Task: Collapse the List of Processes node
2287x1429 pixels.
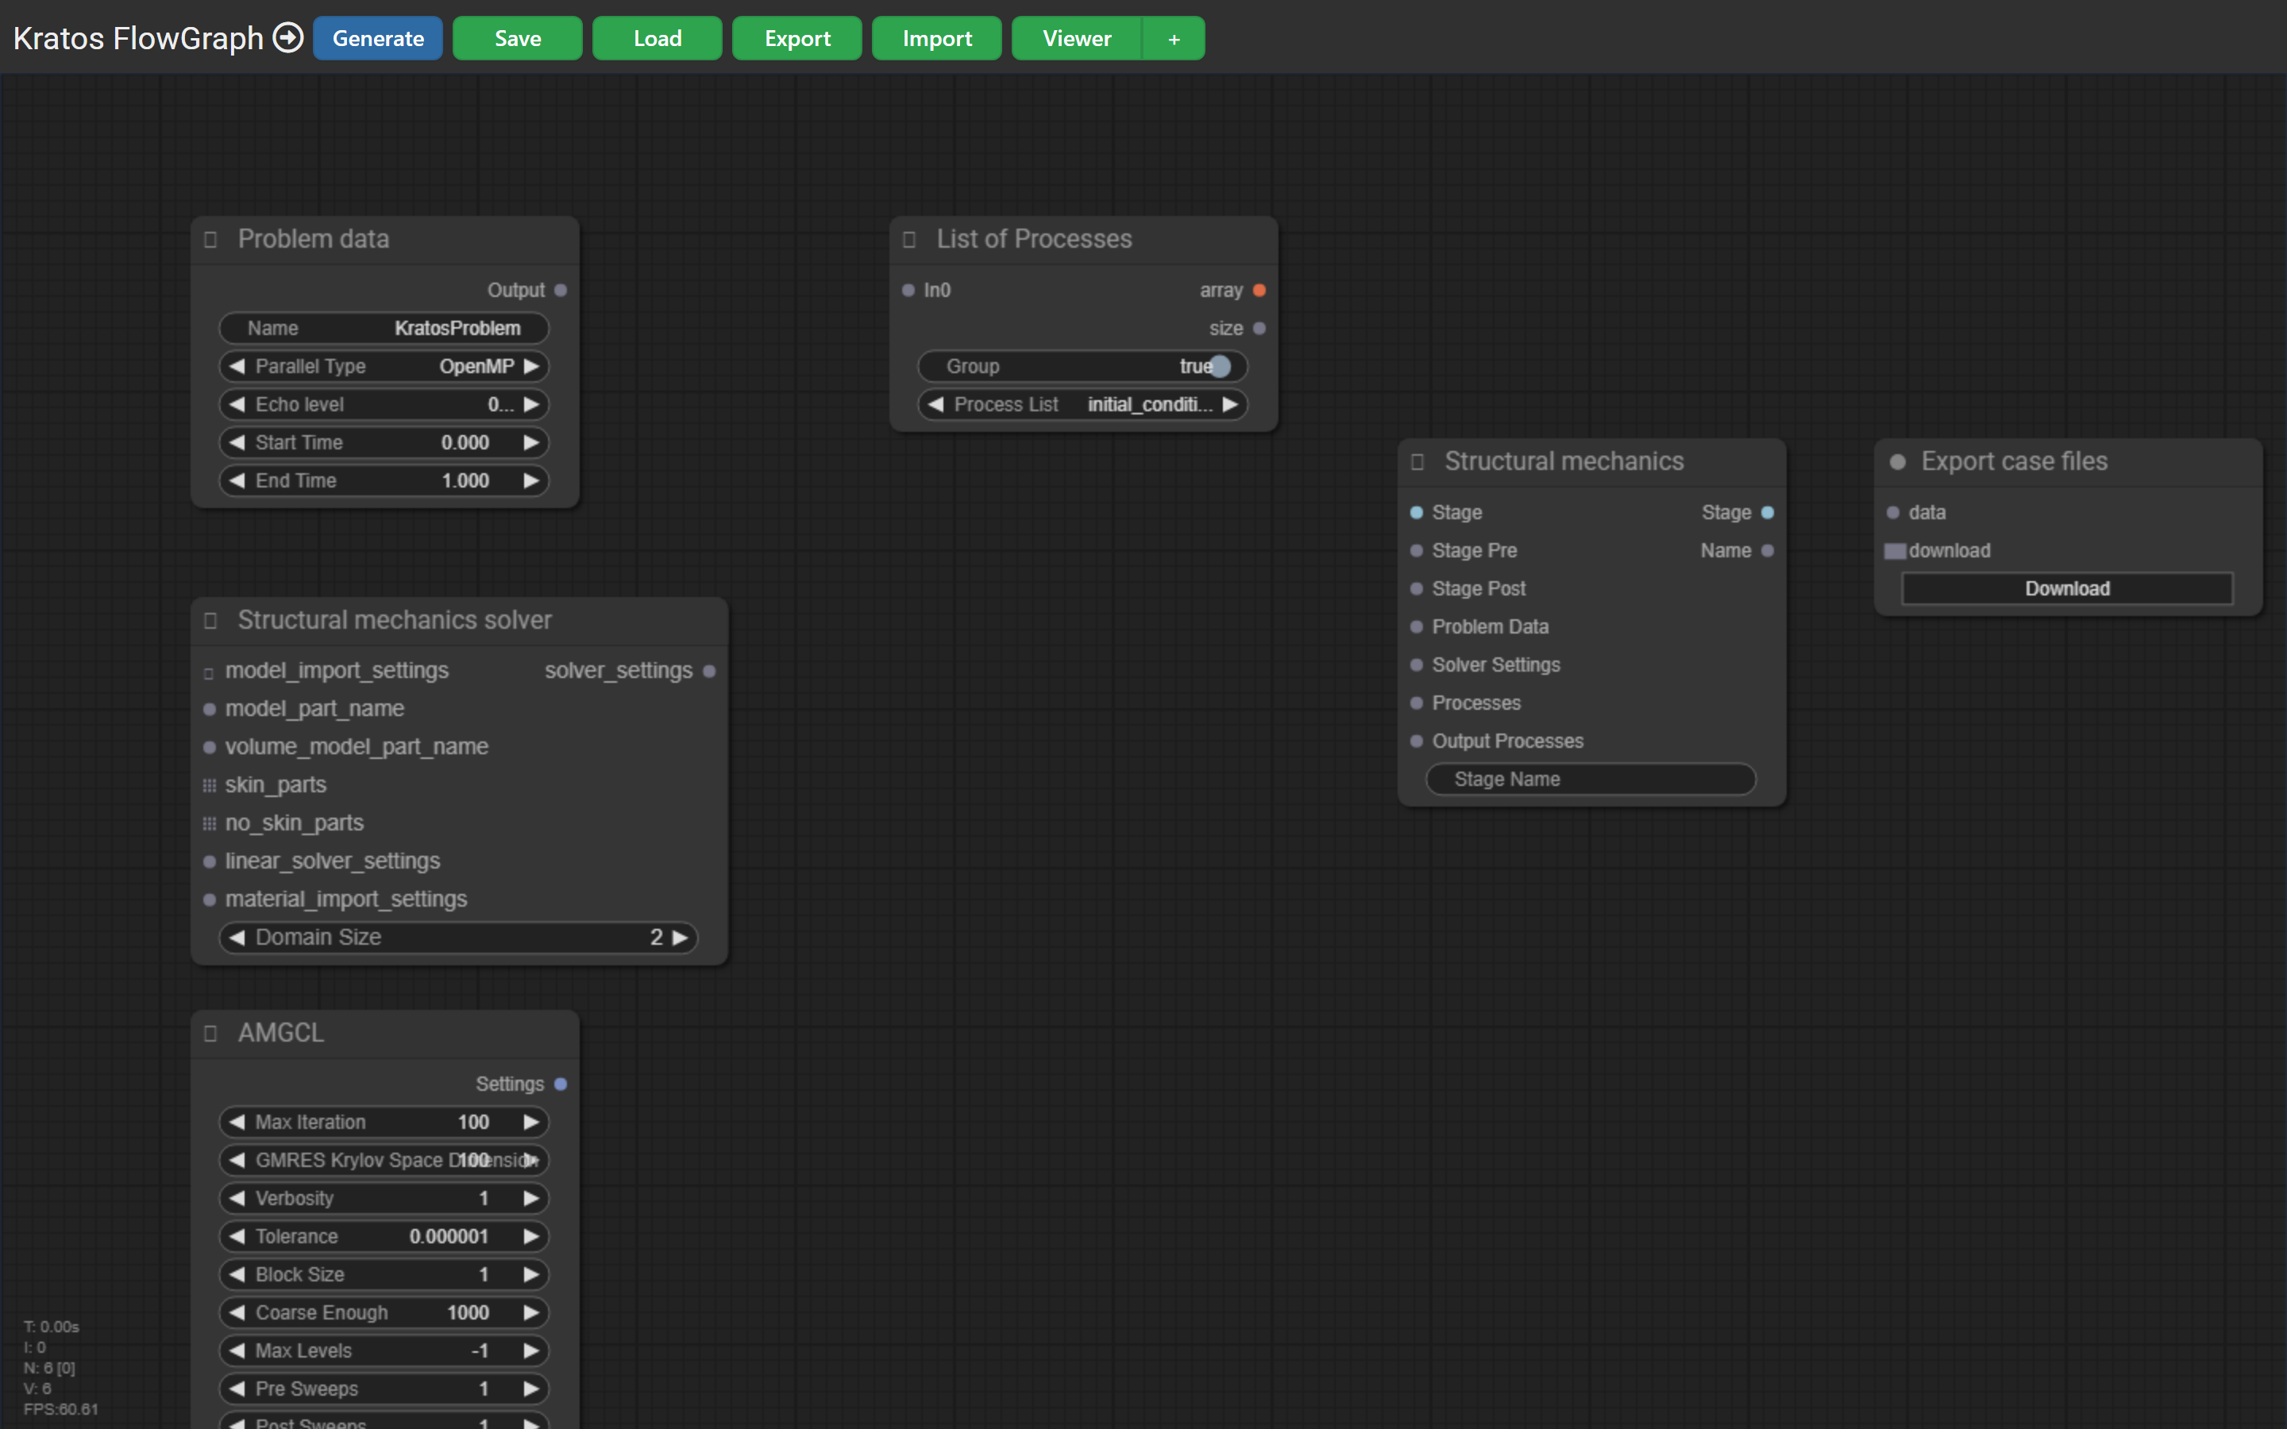Action: coord(909,239)
